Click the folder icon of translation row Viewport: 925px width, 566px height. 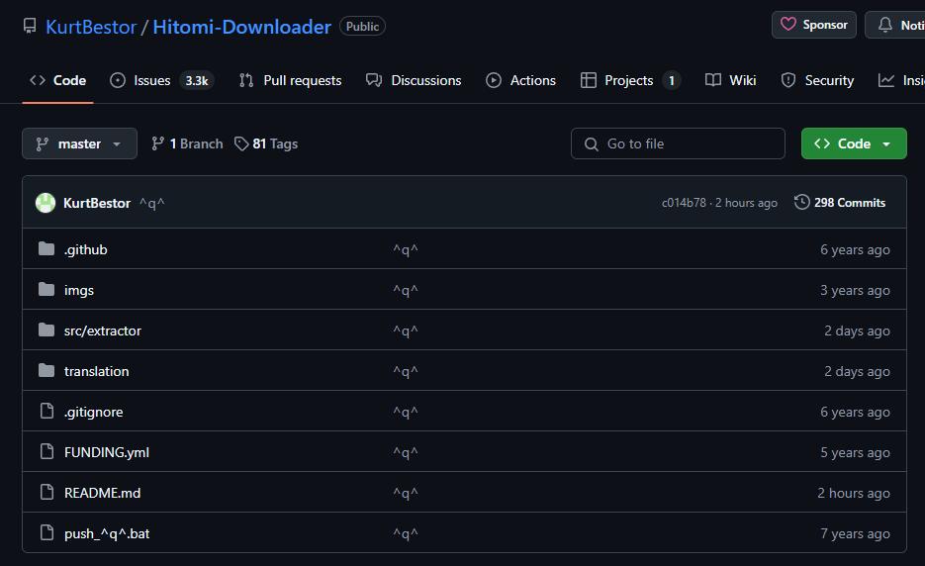[46, 371]
